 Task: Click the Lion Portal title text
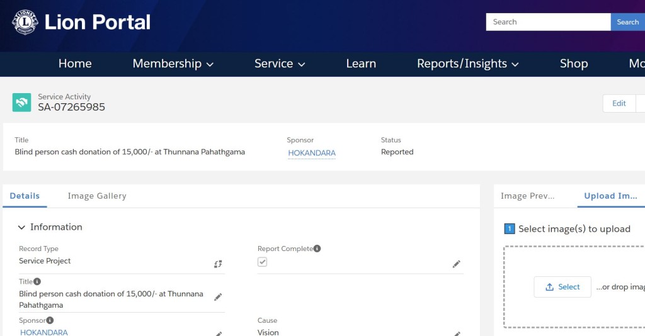coord(98,22)
